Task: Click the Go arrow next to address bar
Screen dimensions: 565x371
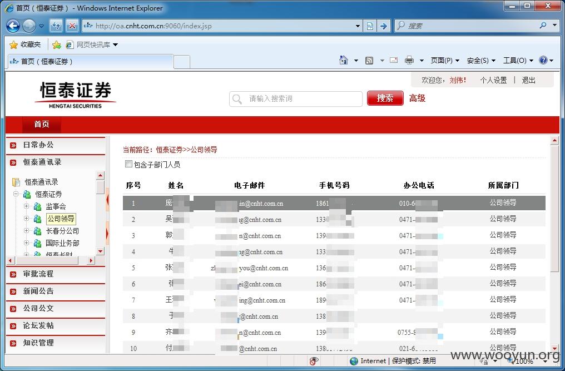Action: click(x=384, y=26)
